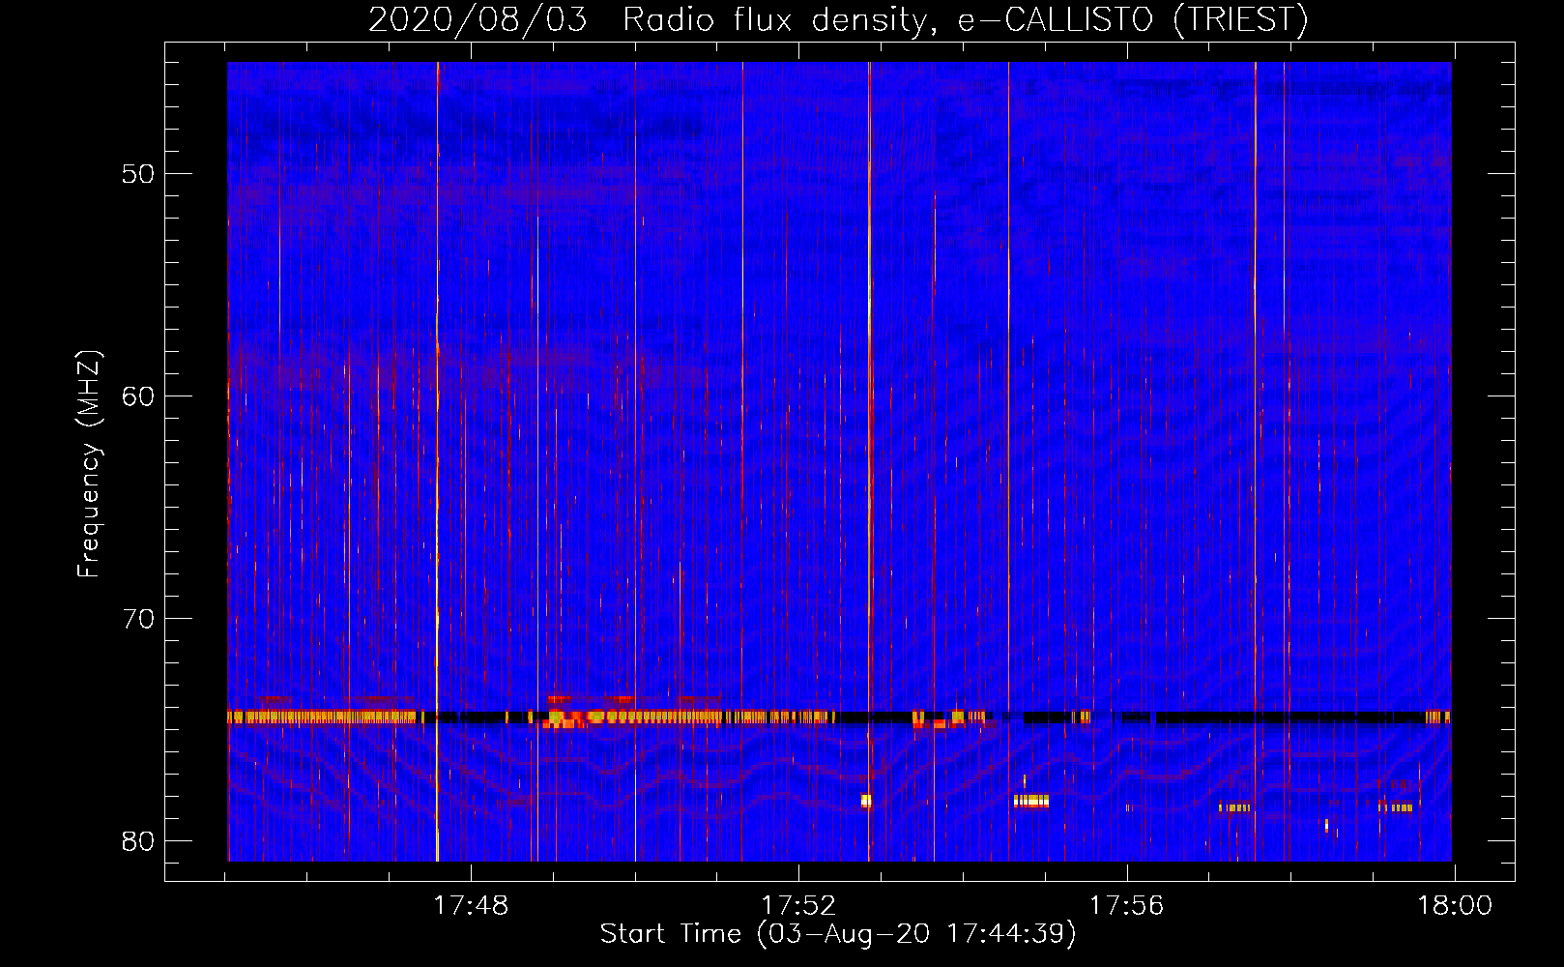Click the "Frequency (MHZ)" axis label

click(x=89, y=463)
